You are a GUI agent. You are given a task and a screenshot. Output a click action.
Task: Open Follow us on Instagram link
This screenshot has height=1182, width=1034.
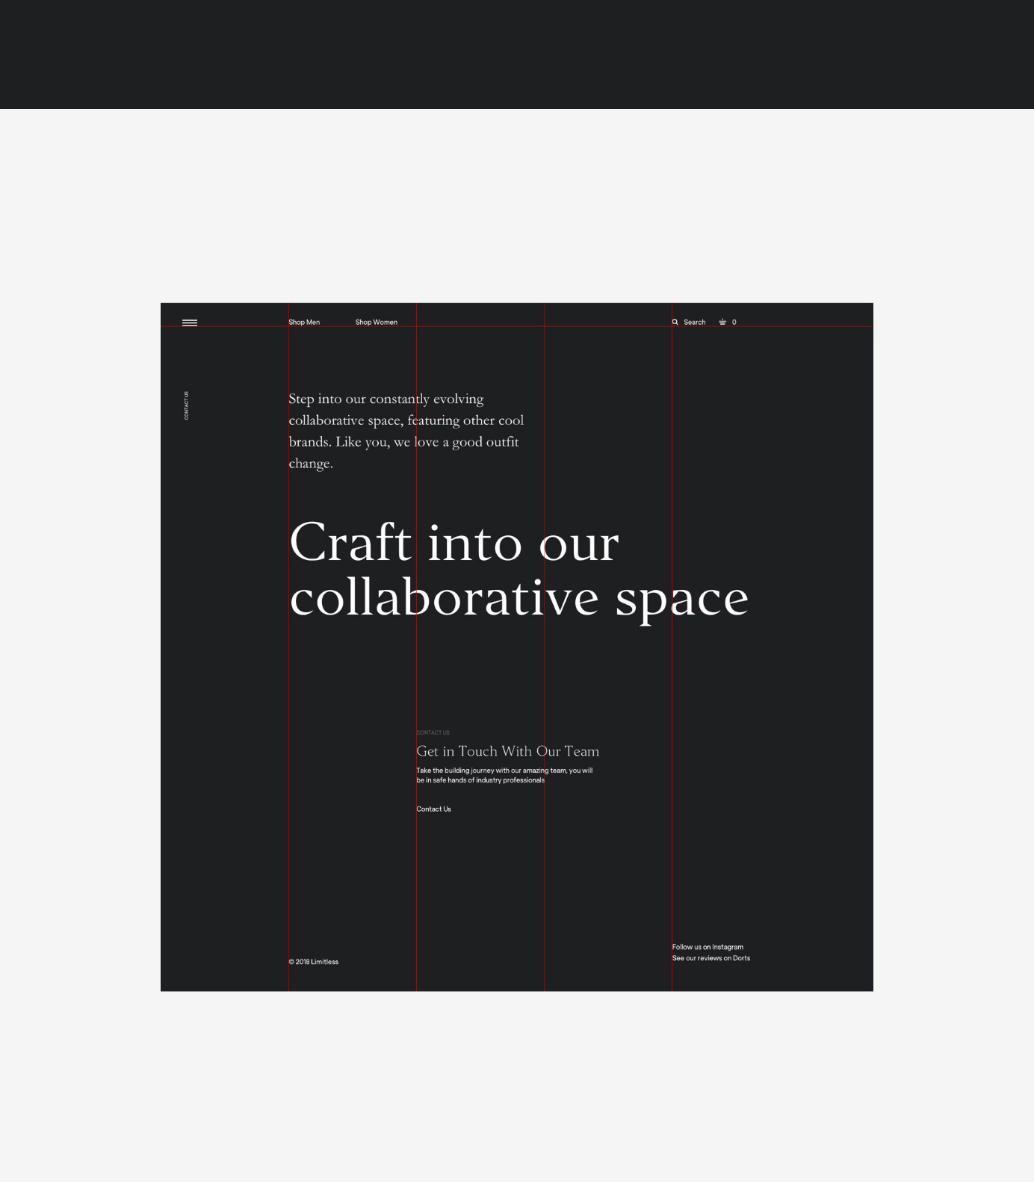tap(708, 947)
